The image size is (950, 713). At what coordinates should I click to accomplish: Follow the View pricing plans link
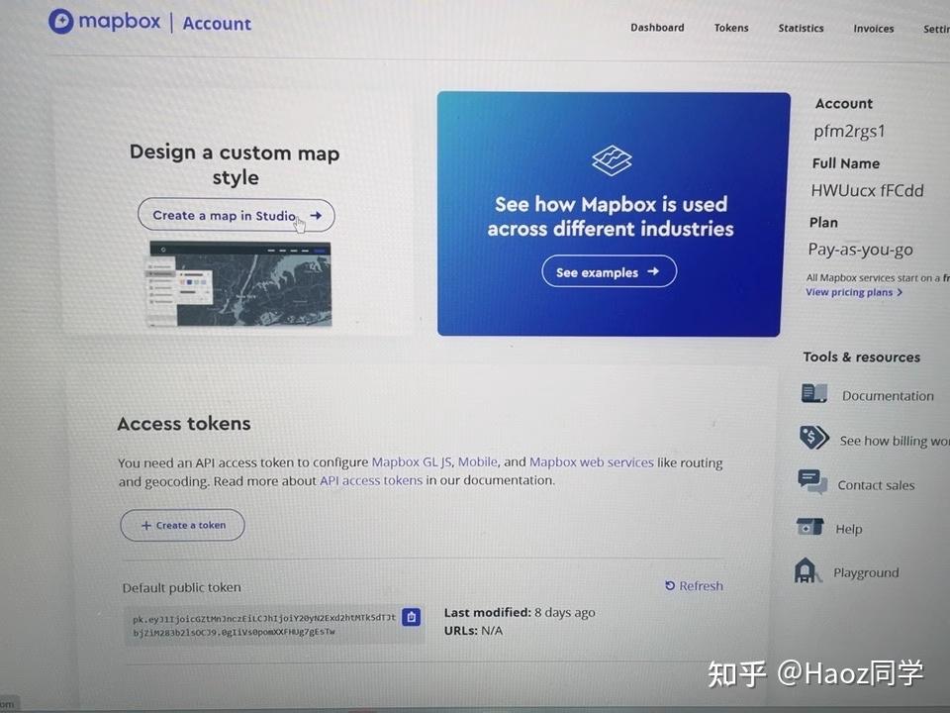[x=853, y=292]
